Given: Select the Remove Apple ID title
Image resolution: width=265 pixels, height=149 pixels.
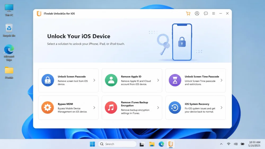Looking at the screenshot, I should pyautogui.click(x=131, y=76).
